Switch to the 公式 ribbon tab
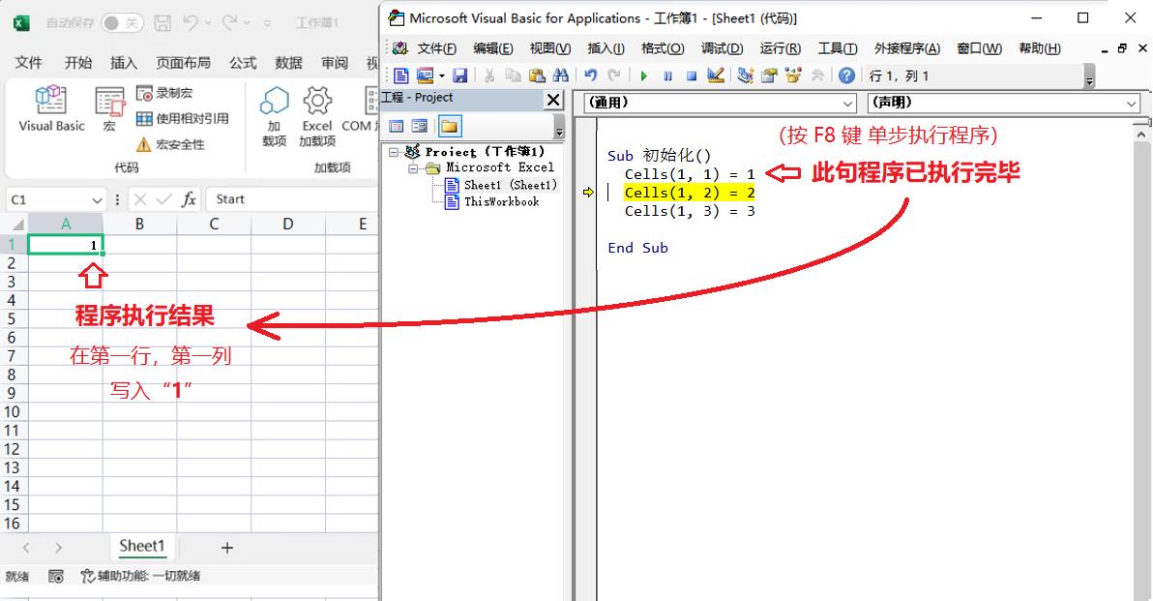The width and height of the screenshot is (1153, 601). point(243,63)
